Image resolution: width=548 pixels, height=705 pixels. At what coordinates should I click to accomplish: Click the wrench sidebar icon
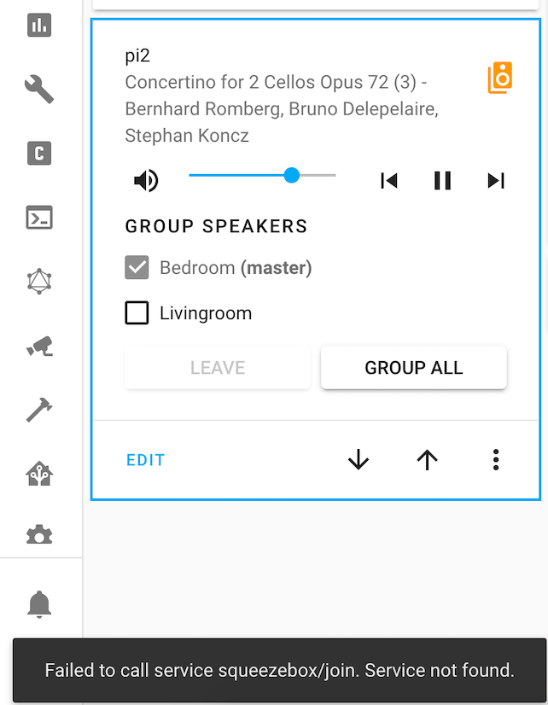38,89
